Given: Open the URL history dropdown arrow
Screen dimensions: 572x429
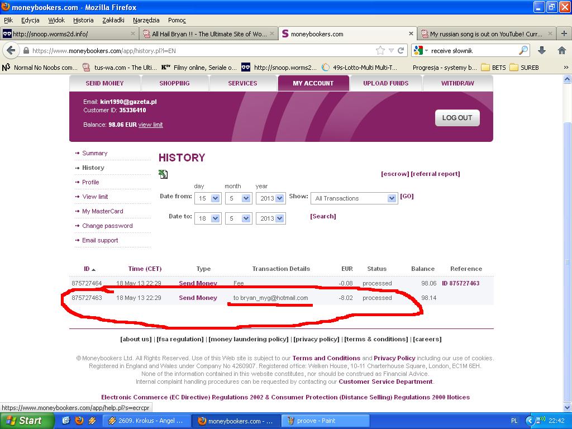Looking at the screenshot, I should point(391,50).
